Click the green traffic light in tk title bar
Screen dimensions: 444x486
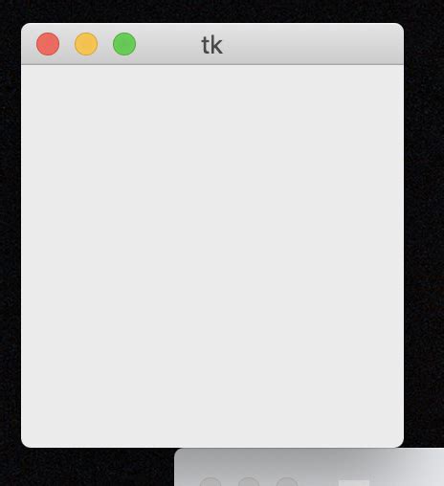tap(124, 44)
